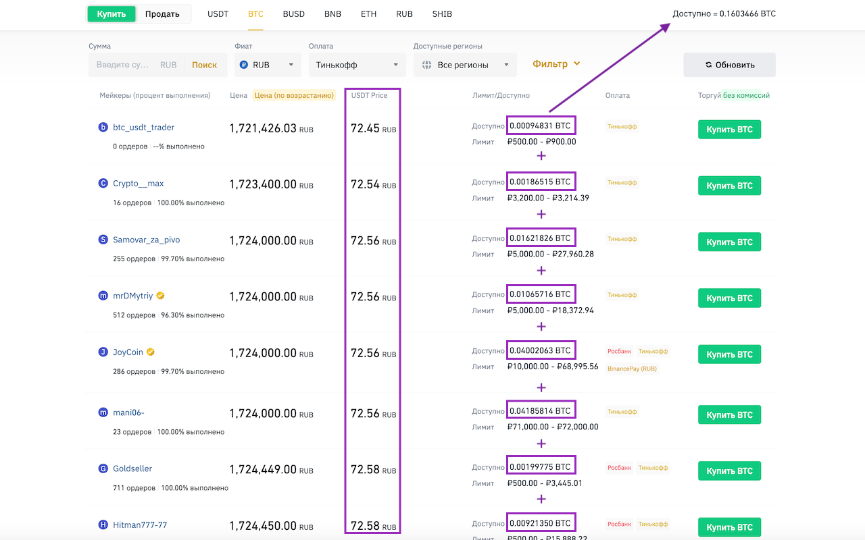Click the price 1,723,400.00 RUB

(271, 184)
